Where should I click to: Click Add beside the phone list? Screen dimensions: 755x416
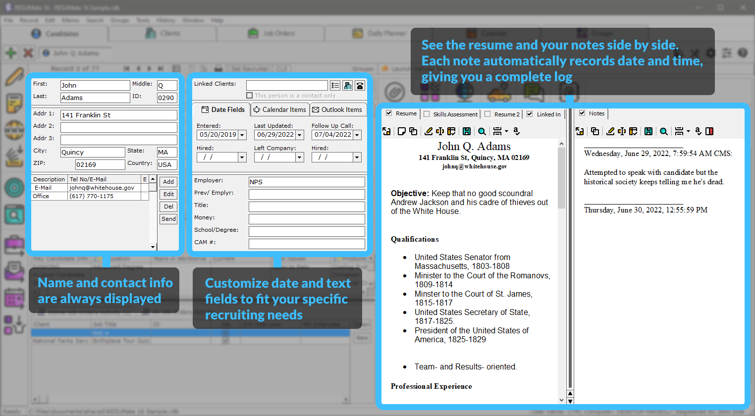coord(168,182)
